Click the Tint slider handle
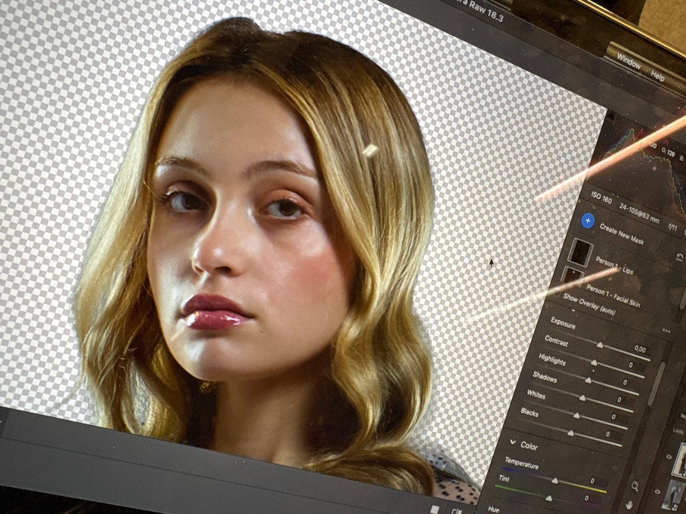 click(548, 498)
